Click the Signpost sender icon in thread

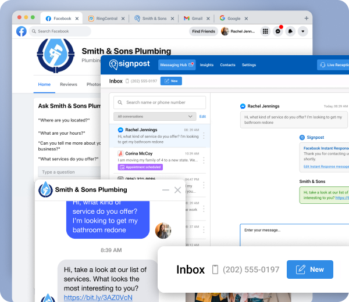(x=302, y=137)
